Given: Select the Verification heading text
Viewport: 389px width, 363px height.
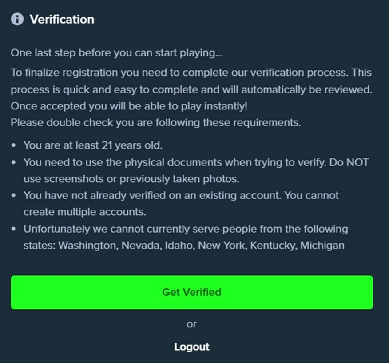Looking at the screenshot, I should click(x=62, y=20).
